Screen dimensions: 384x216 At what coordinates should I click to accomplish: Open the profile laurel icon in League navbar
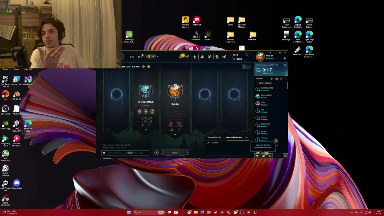(195, 56)
